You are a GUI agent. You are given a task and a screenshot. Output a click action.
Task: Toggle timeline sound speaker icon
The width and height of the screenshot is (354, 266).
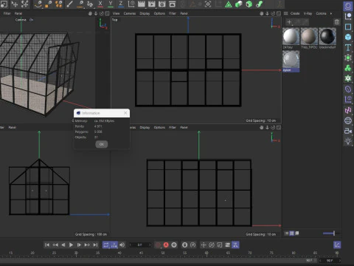point(122,245)
